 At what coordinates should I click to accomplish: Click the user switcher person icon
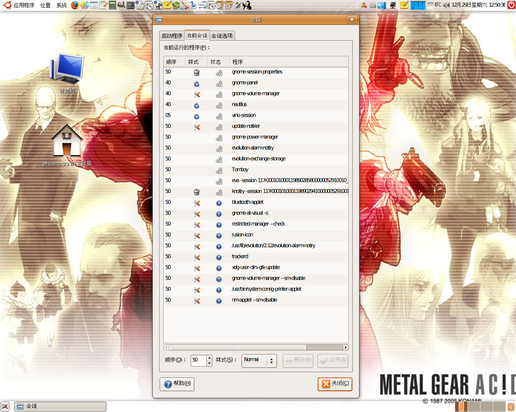pos(364,5)
